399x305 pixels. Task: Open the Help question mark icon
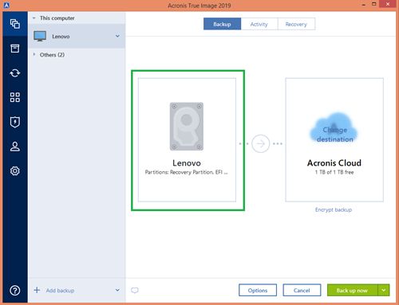click(15, 291)
